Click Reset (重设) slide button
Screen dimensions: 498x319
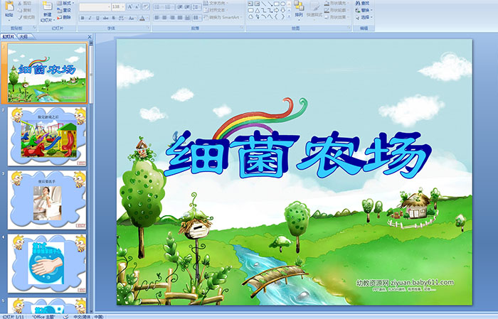(x=64, y=10)
